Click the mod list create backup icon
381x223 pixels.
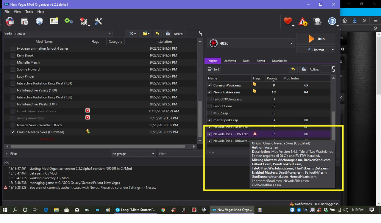[168, 34]
